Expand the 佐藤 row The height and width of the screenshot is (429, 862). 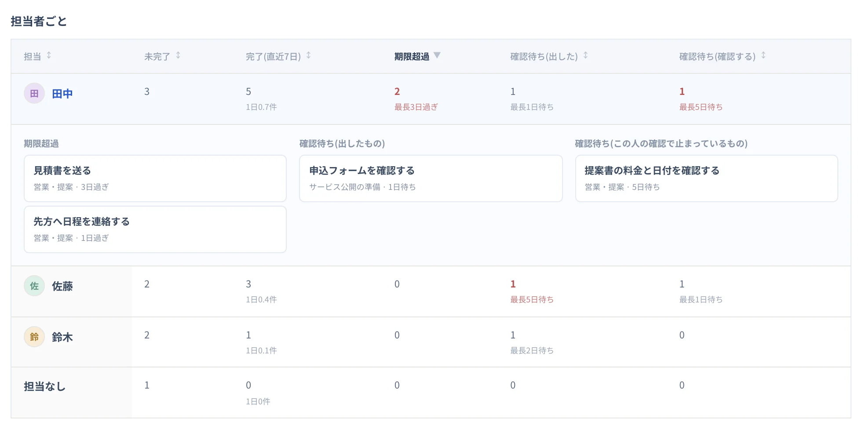click(431, 291)
